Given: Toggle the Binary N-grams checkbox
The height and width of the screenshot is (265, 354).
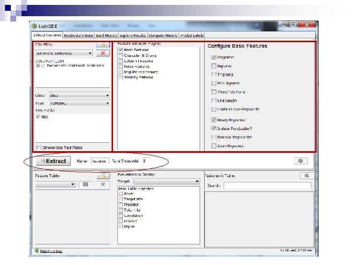Looking at the screenshot, I should click(214, 120).
